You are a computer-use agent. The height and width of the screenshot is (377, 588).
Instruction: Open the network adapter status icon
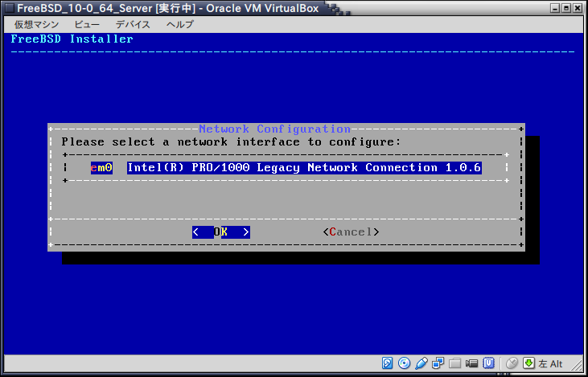(438, 363)
